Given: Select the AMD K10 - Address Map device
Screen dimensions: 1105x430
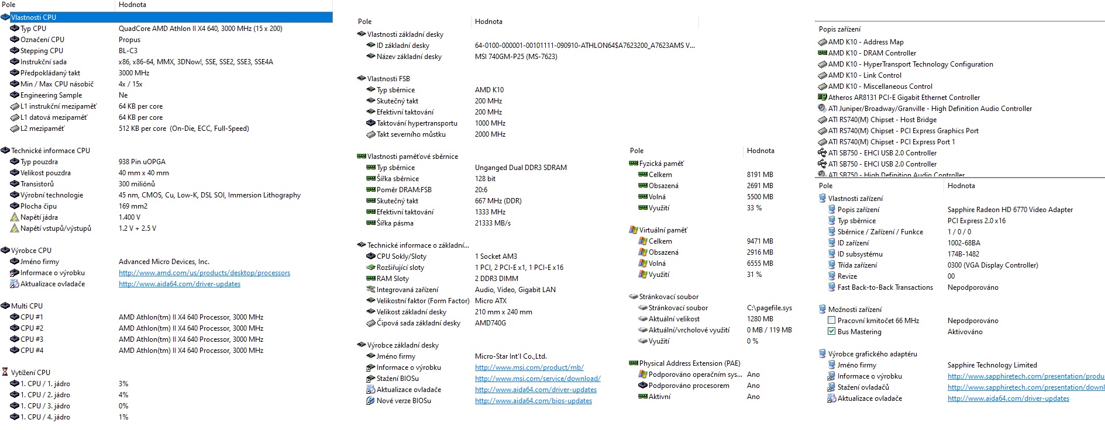Looking at the screenshot, I should [866, 42].
